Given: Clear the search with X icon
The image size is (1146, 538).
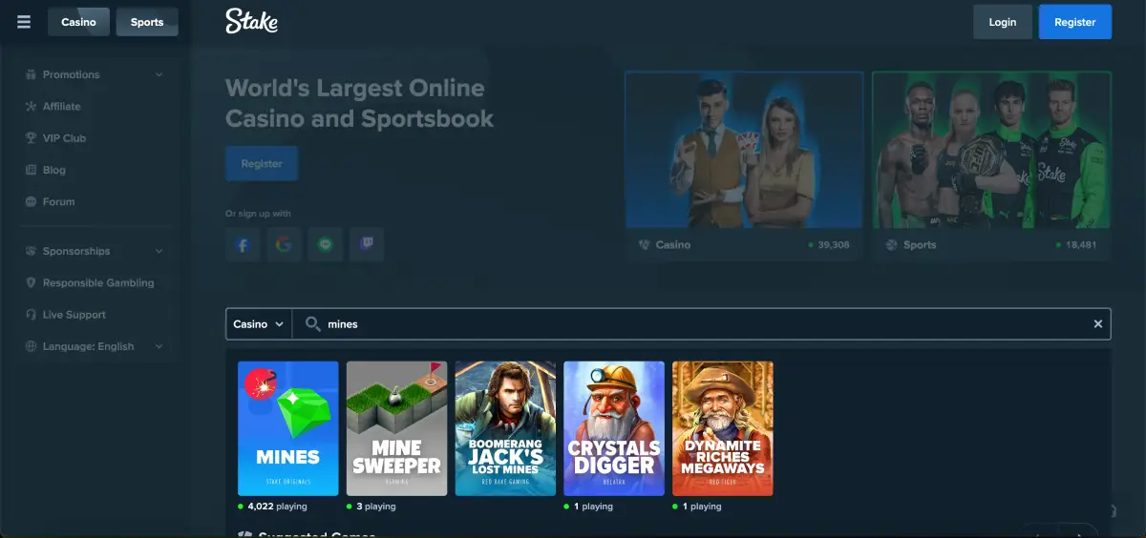Looking at the screenshot, I should (x=1097, y=324).
